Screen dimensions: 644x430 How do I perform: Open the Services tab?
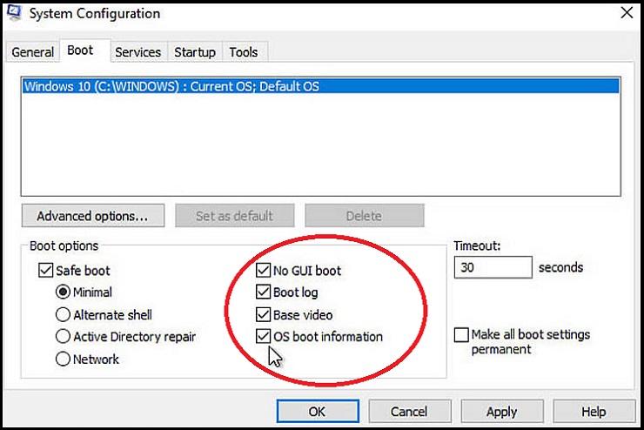click(138, 52)
